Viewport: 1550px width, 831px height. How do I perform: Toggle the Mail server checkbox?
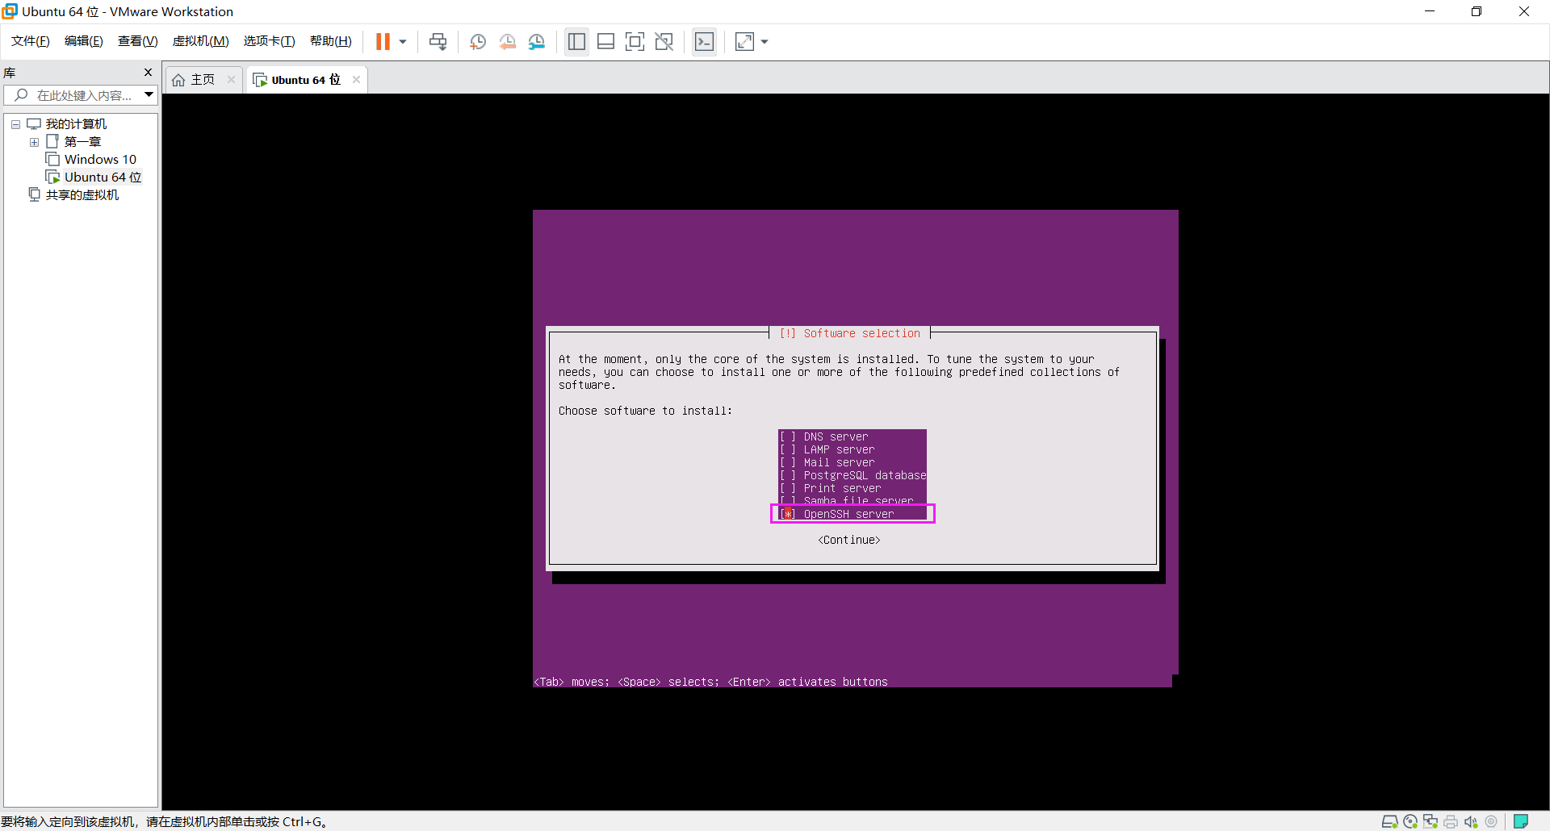(x=787, y=462)
